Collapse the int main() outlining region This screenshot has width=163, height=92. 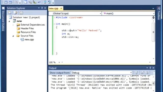point(55,24)
